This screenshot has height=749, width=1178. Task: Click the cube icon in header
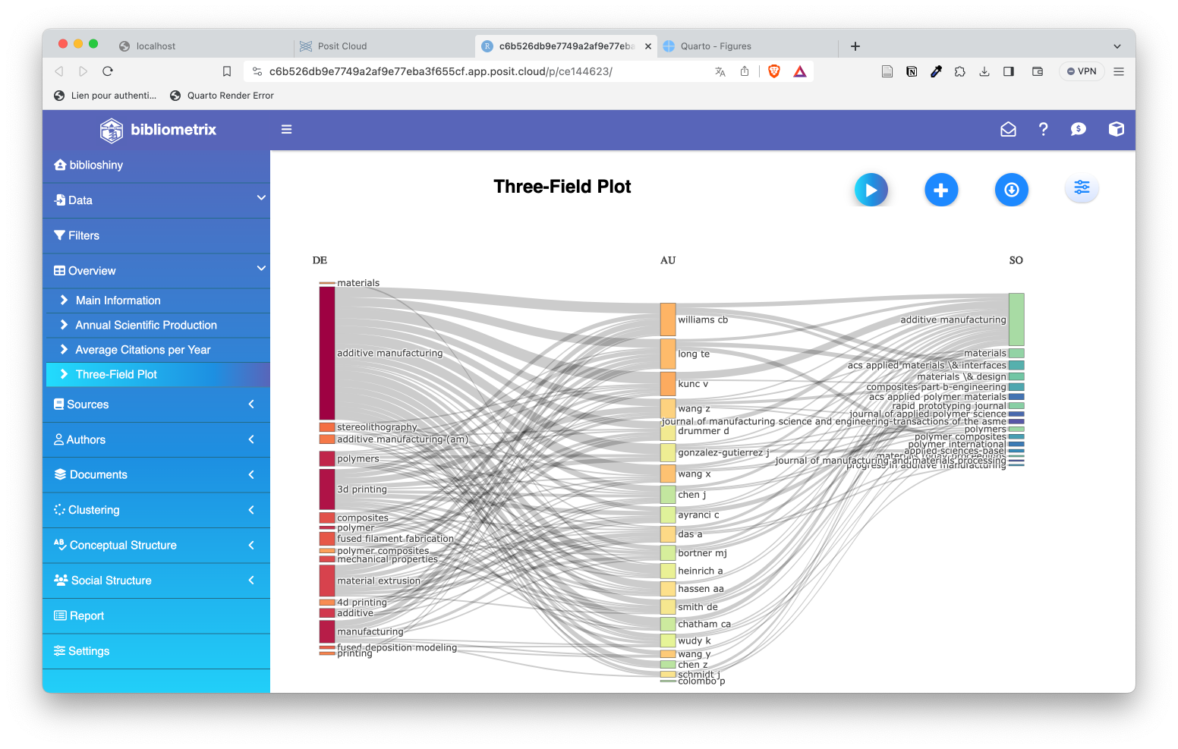(x=1116, y=130)
